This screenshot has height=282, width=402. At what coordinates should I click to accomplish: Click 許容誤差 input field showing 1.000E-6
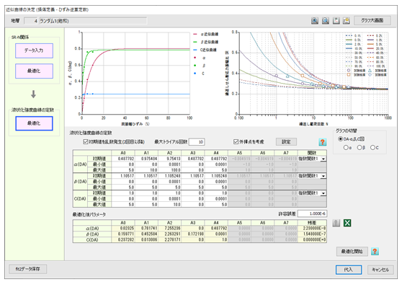312,213
